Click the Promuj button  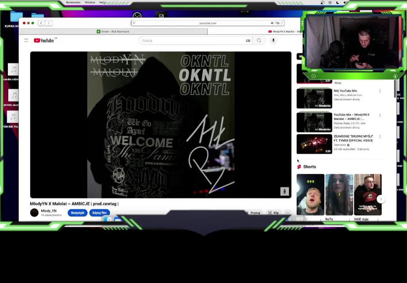tap(253, 213)
